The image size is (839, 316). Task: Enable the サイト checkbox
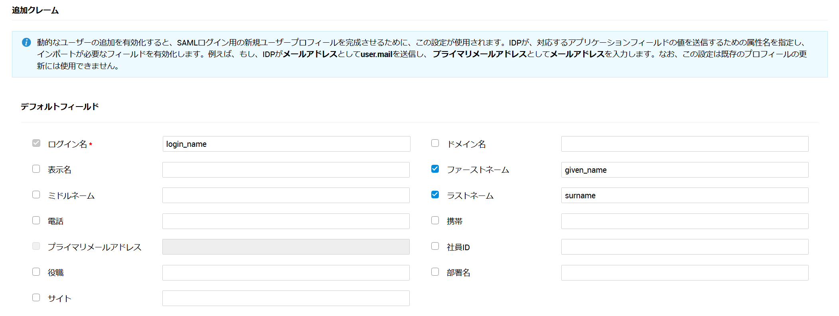pyautogui.click(x=36, y=298)
